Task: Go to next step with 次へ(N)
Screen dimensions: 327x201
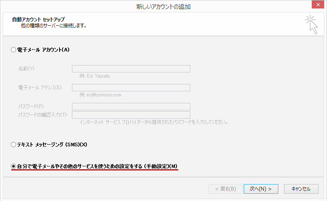Action: point(261,189)
